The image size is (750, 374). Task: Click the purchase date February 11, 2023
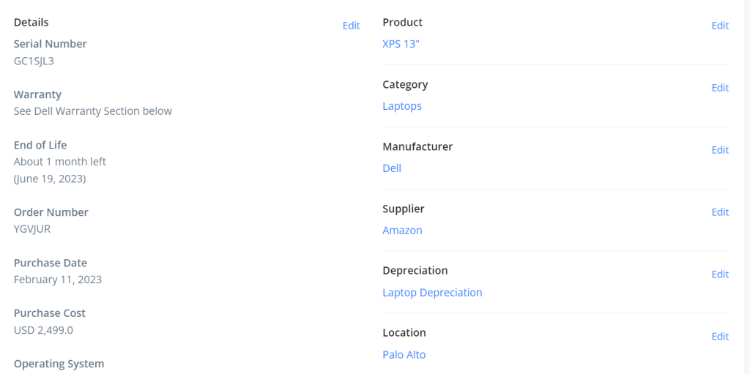(58, 280)
